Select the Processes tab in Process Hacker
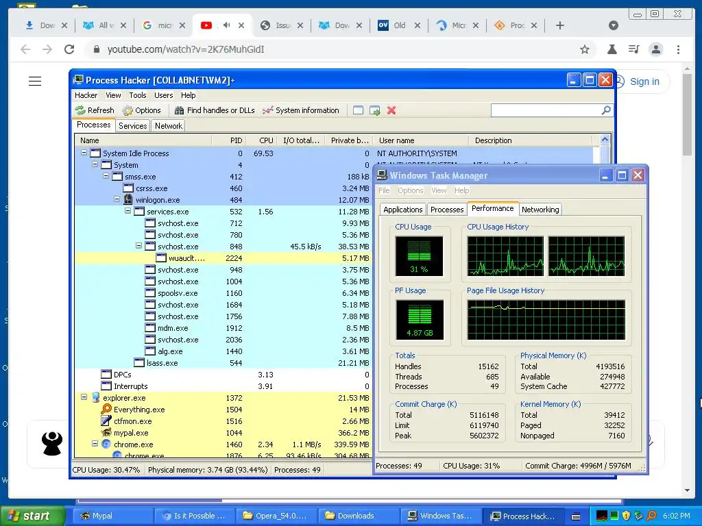Image resolution: width=702 pixels, height=526 pixels. coord(93,125)
